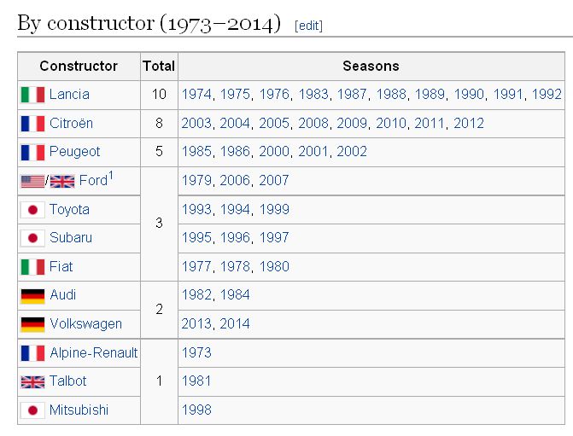The height and width of the screenshot is (436, 573).
Task: Open the Alpine-Renault link
Action: tap(93, 352)
